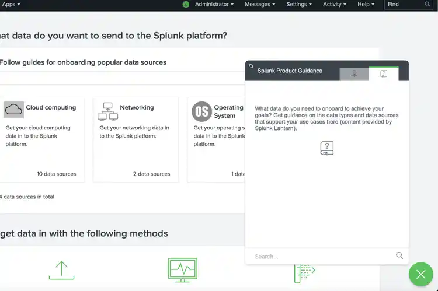The image size is (438, 291).
Task: Click the monitor heartbeat icon
Action: [182, 269]
